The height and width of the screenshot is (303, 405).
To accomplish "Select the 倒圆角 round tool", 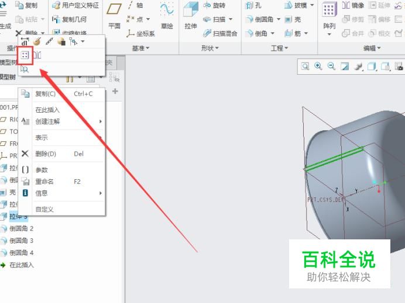I will pyautogui.click(x=260, y=19).
